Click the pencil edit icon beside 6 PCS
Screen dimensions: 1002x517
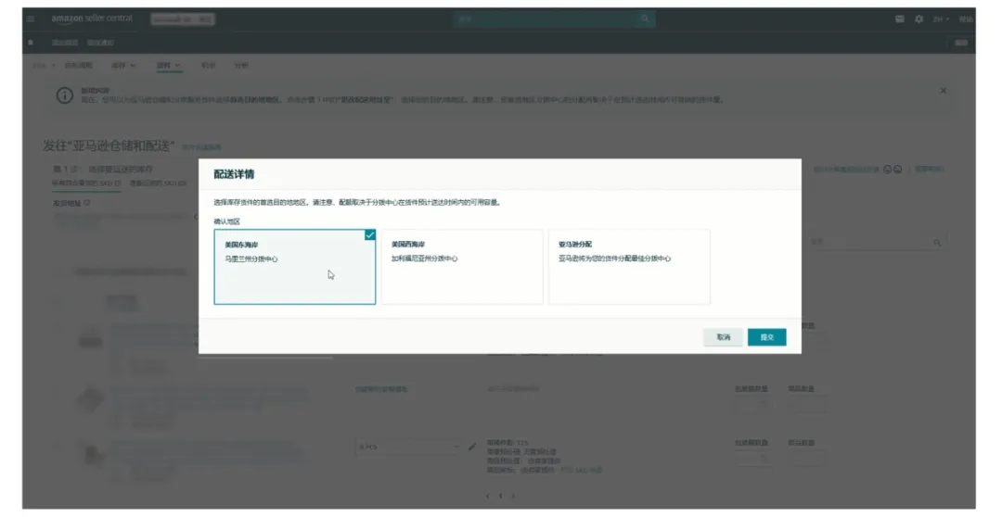coord(472,447)
